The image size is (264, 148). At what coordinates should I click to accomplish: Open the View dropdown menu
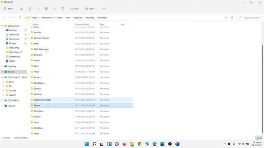pos(90,9)
